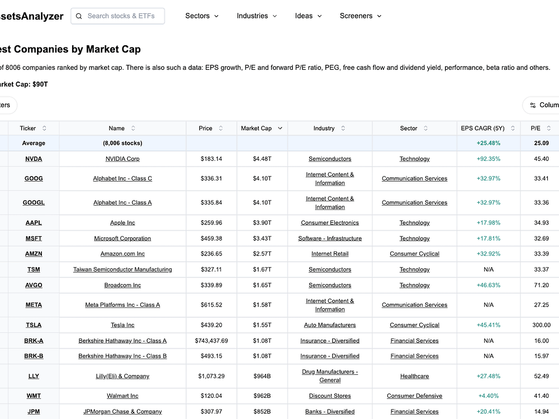Open the NVIDIA Corp company page
559x419 pixels.
[x=122, y=159]
